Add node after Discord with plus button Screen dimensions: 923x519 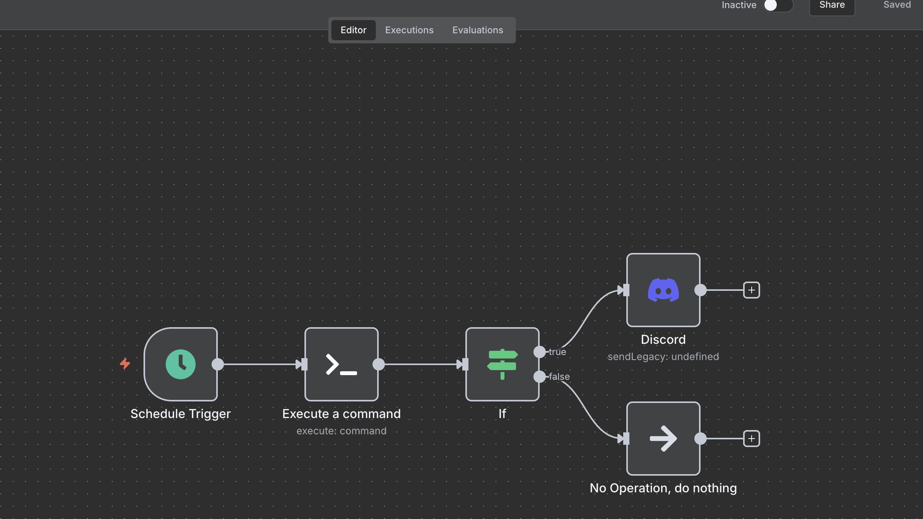751,290
